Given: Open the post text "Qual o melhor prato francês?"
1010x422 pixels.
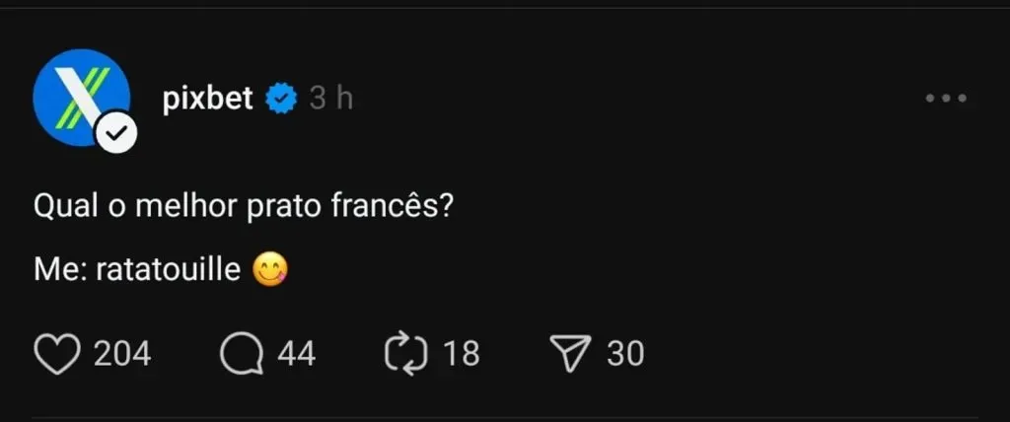Looking at the screenshot, I should (x=243, y=208).
